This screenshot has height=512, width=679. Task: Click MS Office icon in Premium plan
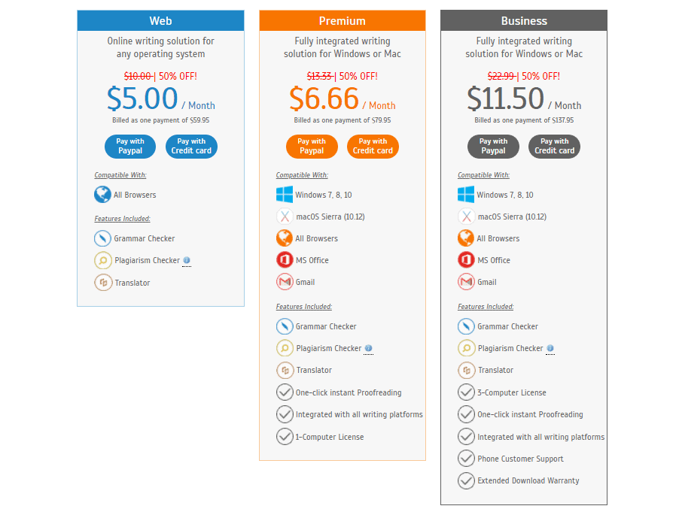pos(284,260)
